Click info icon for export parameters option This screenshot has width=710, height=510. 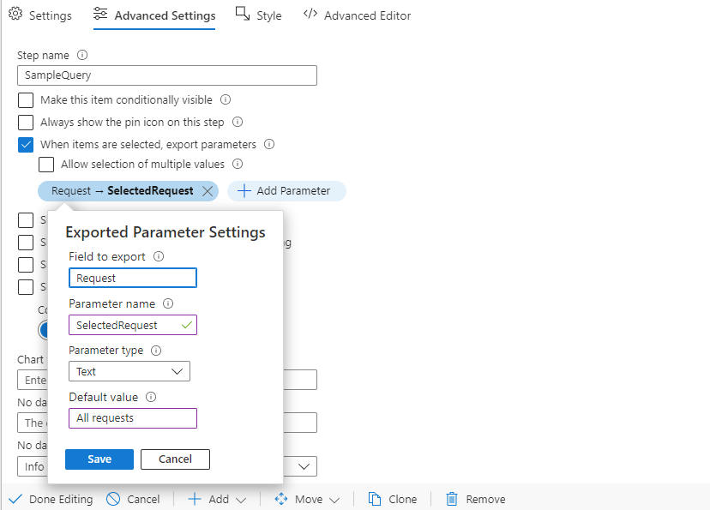[269, 144]
